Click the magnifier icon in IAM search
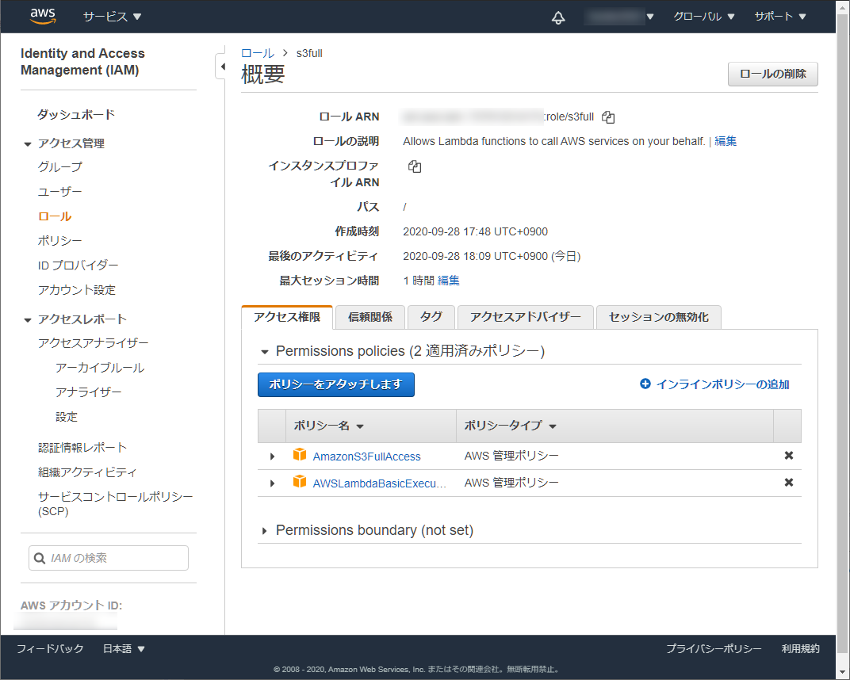Viewport: 850px width, 680px height. [x=40, y=558]
